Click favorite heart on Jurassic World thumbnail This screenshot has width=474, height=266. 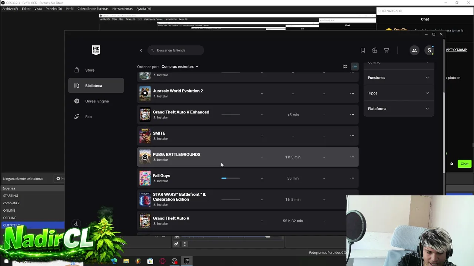click(x=145, y=93)
